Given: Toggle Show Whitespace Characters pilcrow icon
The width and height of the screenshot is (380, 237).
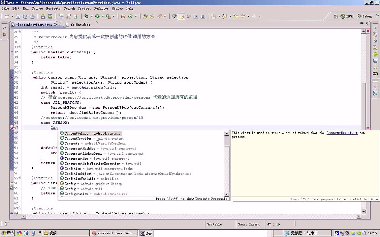Looking at the screenshot, I should coord(203,16).
